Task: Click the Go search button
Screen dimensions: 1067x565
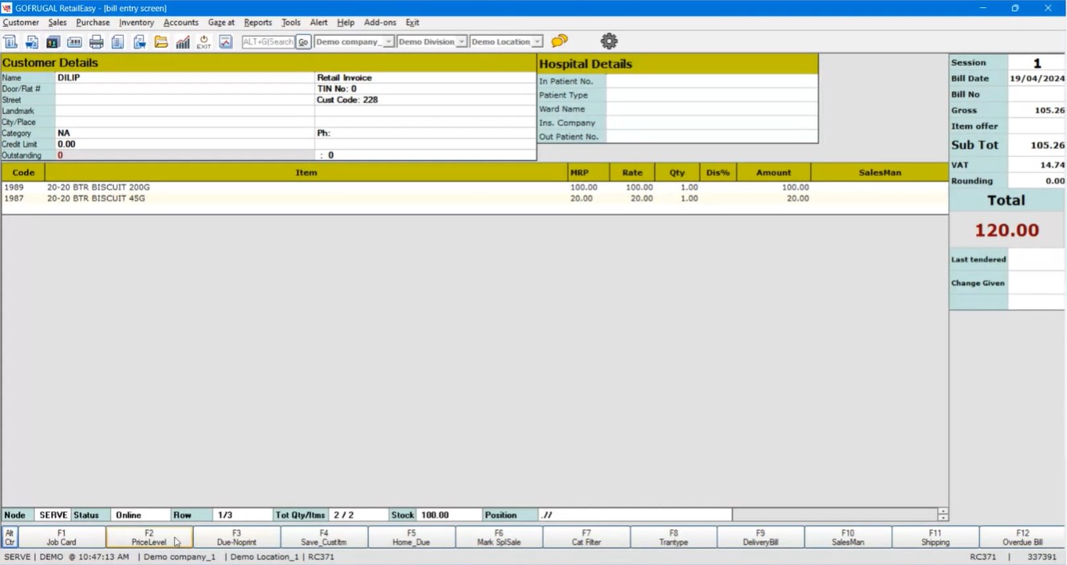Action: [303, 41]
